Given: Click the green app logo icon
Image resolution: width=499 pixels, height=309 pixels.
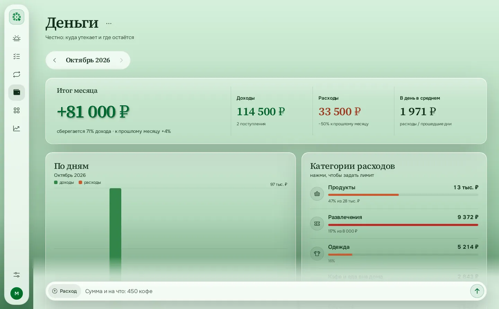Looking at the screenshot, I should [17, 17].
